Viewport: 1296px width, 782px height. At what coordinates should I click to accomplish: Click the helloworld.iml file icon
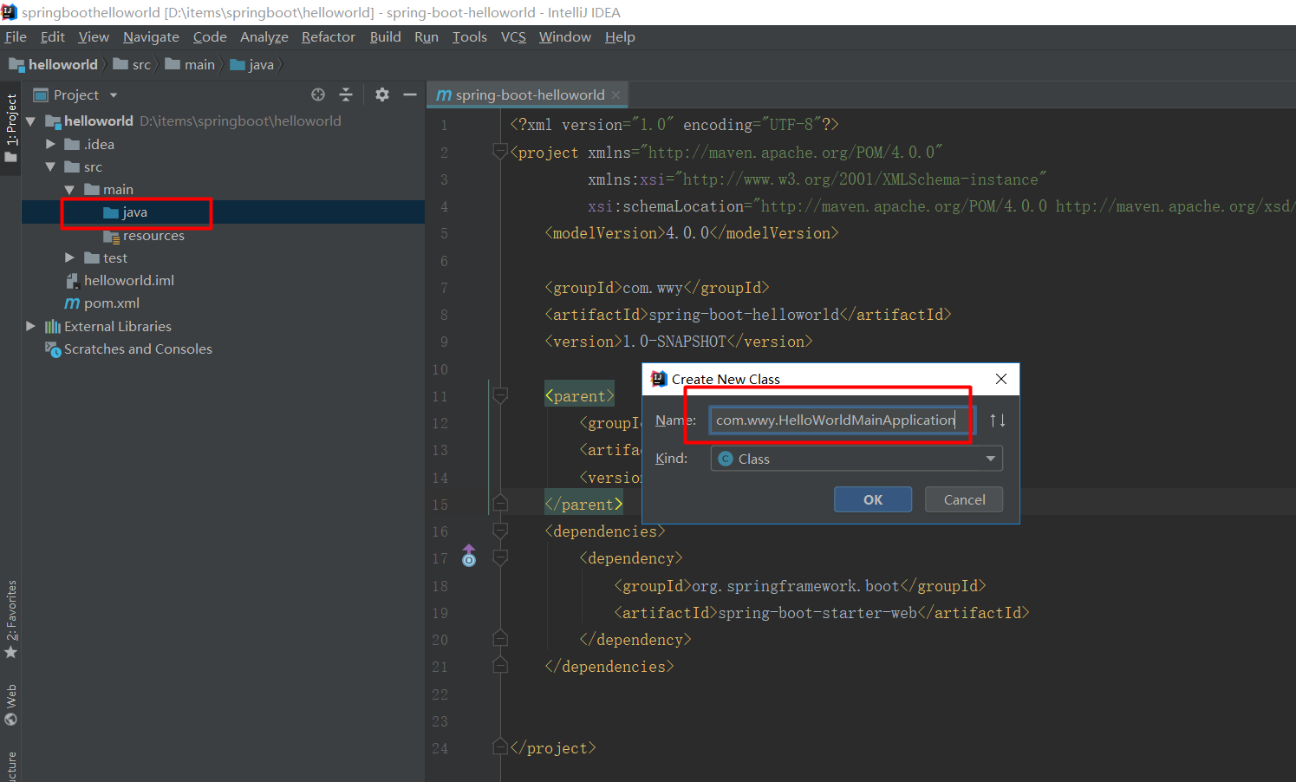(72, 281)
